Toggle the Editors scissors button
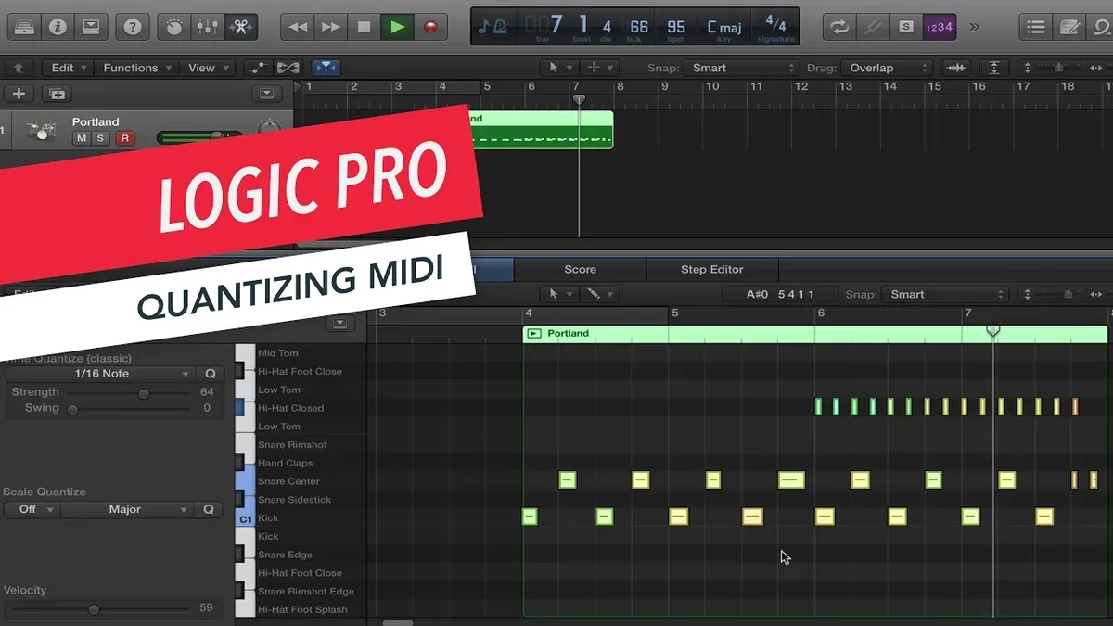 [x=240, y=27]
